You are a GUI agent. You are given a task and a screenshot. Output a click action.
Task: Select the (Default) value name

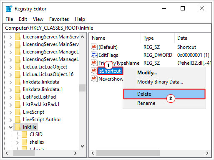click(x=108, y=47)
